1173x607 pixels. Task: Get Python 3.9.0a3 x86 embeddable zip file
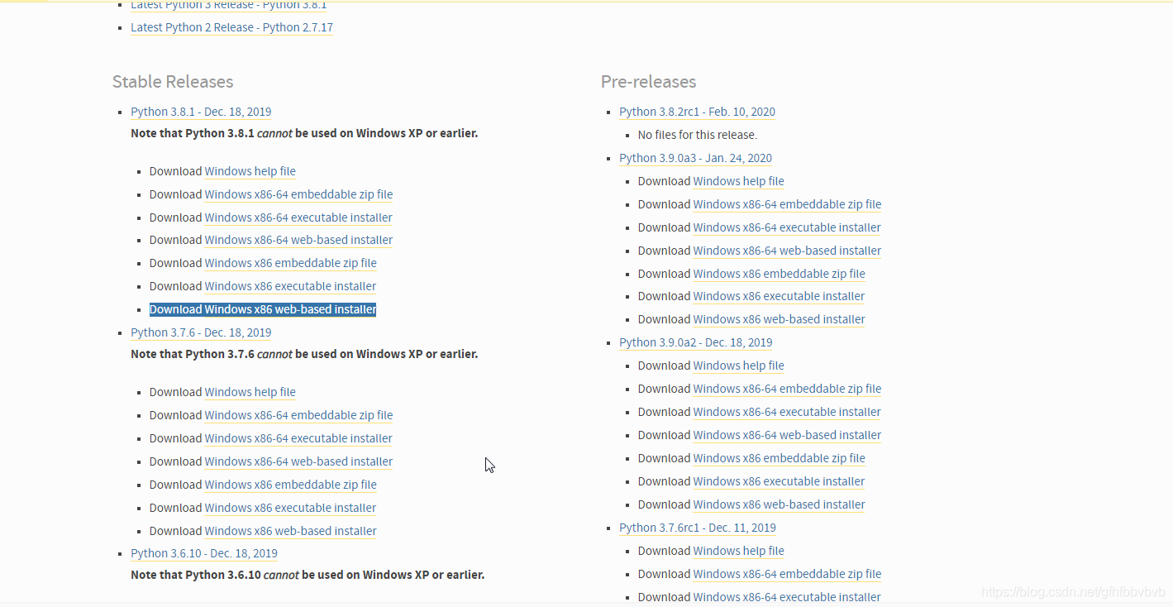coord(779,274)
